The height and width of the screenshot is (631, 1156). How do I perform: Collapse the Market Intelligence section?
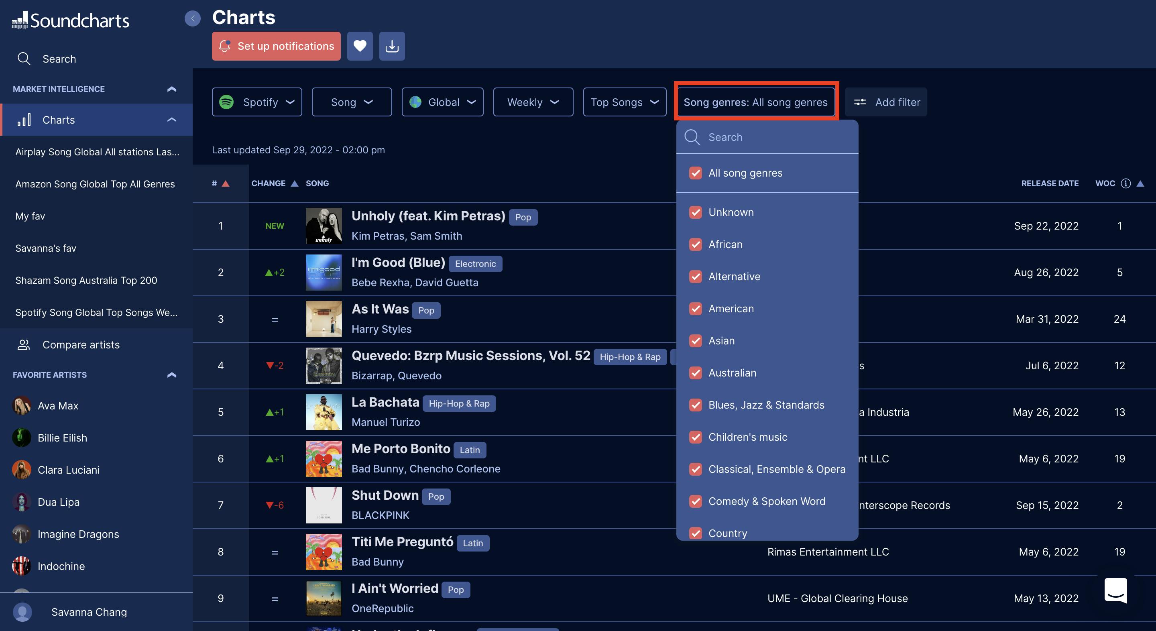coord(171,89)
